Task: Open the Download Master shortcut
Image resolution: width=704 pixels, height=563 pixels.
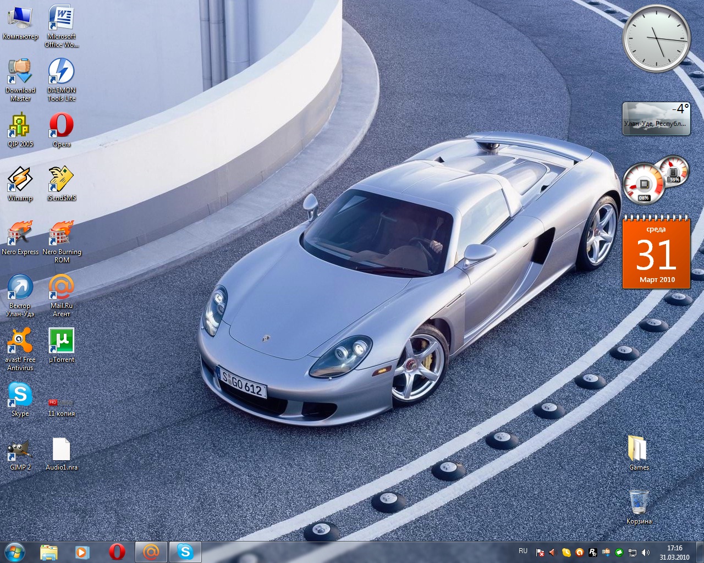Action: click(x=20, y=73)
